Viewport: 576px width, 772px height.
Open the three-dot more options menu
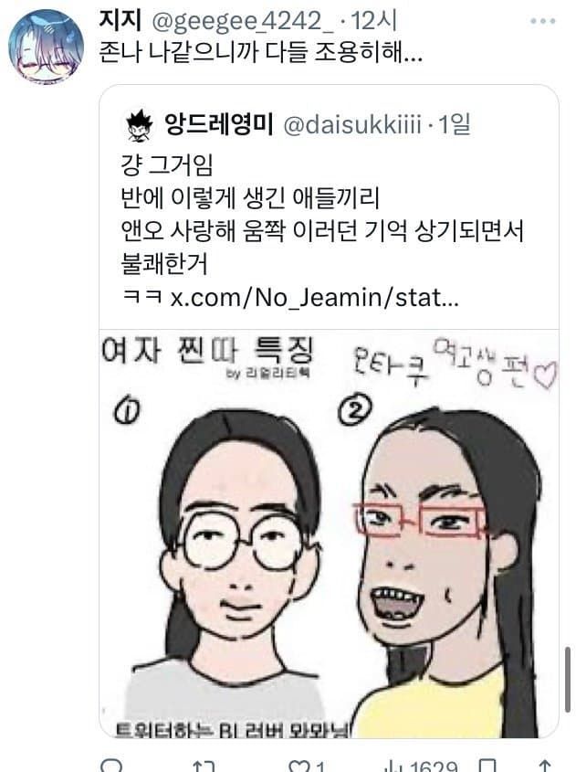(543, 21)
